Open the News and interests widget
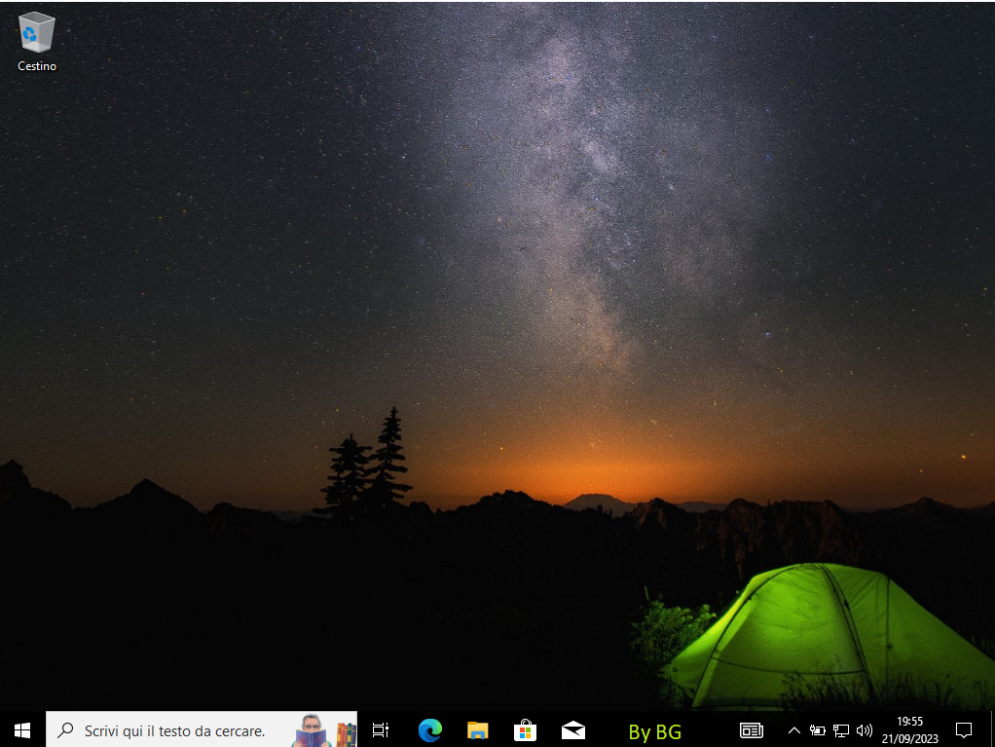The width and height of the screenshot is (995, 747). click(752, 730)
